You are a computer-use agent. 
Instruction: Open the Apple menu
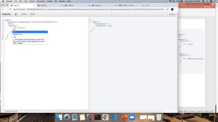[3, 1]
